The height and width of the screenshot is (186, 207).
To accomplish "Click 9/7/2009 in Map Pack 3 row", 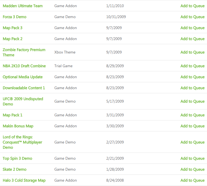I will [114, 28].
